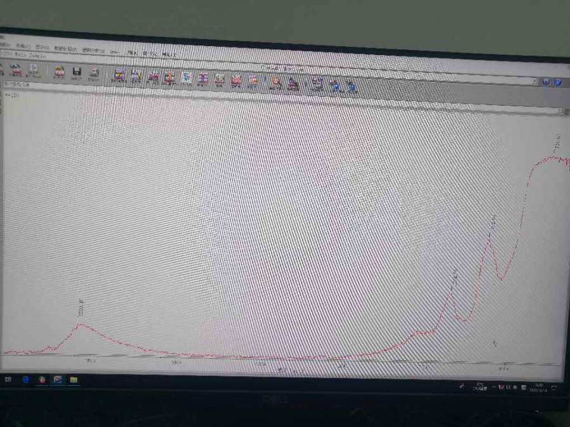Open File Explorer folder icon on taskbar
This screenshot has width=570, height=427.
tap(74, 380)
